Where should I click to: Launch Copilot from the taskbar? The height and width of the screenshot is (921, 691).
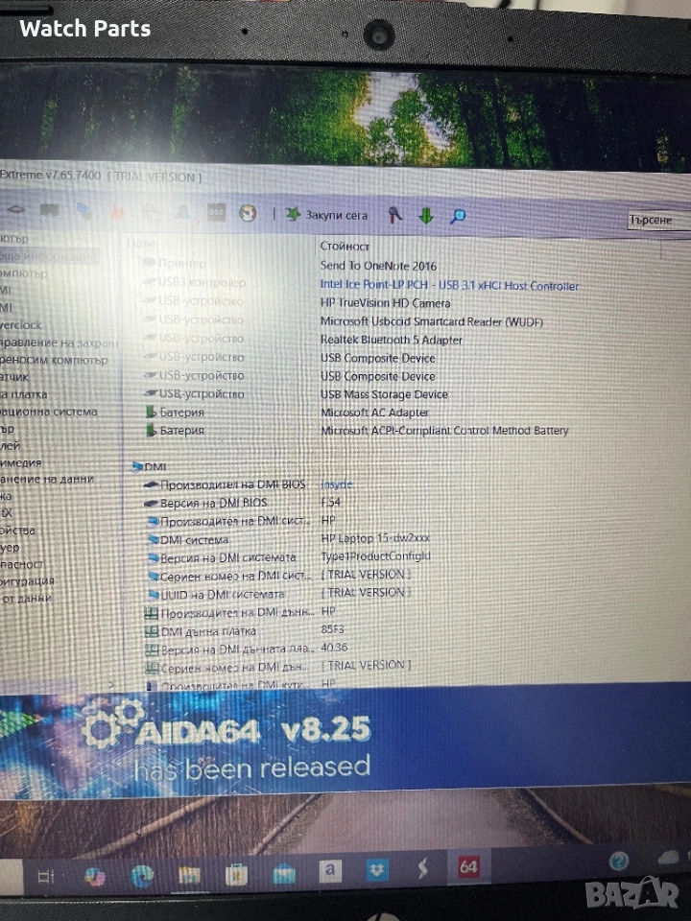pos(95,876)
